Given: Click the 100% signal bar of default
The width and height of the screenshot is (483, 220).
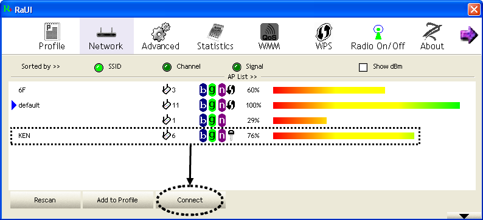Looking at the screenshot, I should [x=366, y=106].
